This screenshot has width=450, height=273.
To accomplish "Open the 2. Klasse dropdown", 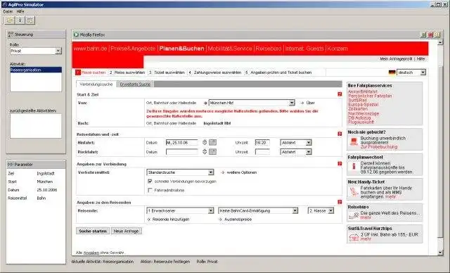I will pyautogui.click(x=331, y=210).
